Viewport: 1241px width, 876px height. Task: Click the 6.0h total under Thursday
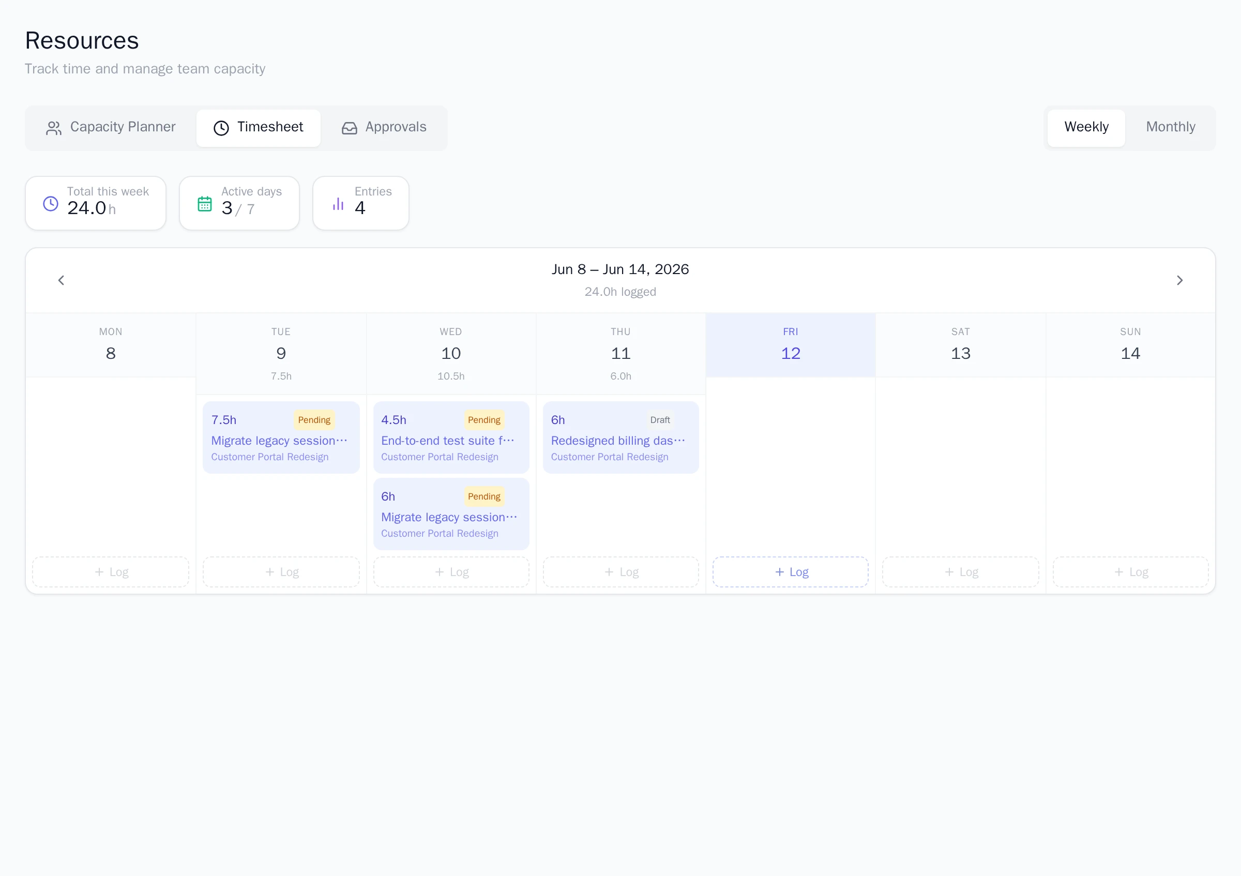click(621, 376)
